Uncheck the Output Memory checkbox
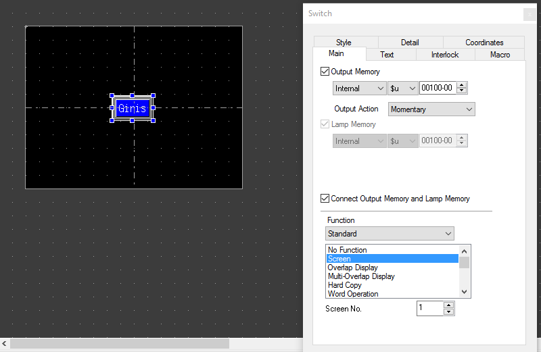Screen dimensions: 541x352 pos(325,72)
